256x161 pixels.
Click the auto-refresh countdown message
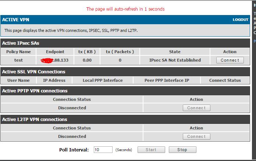click(125, 9)
